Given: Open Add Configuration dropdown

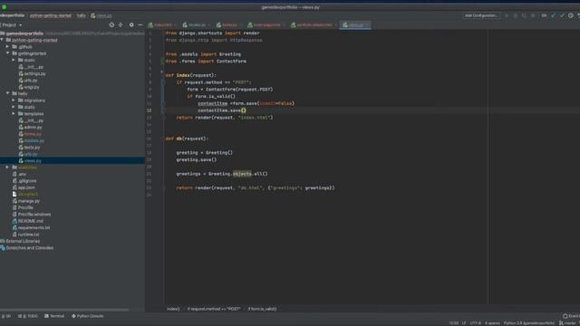Looking at the screenshot, I should click(x=481, y=15).
